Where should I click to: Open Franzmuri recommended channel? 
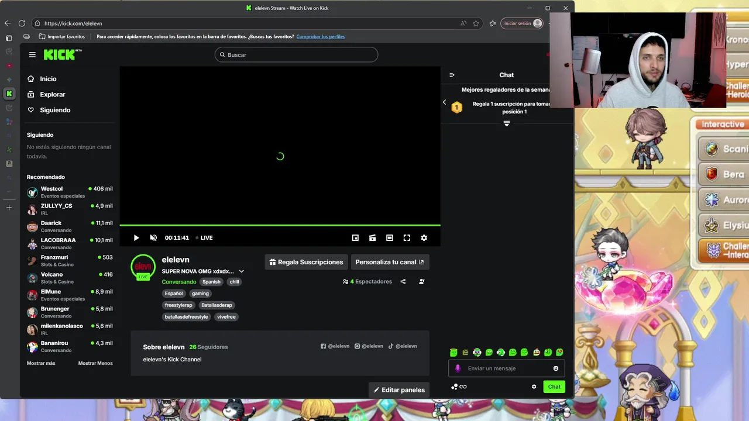coord(70,261)
